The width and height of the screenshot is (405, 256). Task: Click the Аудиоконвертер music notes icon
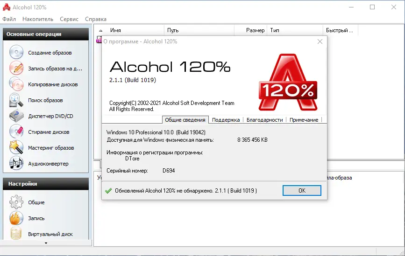tap(16, 164)
